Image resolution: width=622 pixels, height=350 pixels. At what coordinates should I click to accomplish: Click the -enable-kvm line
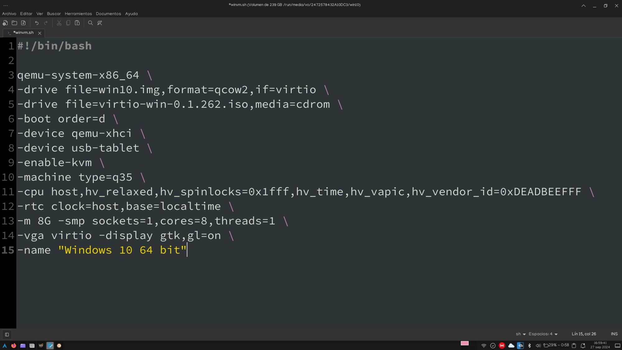[x=61, y=163]
